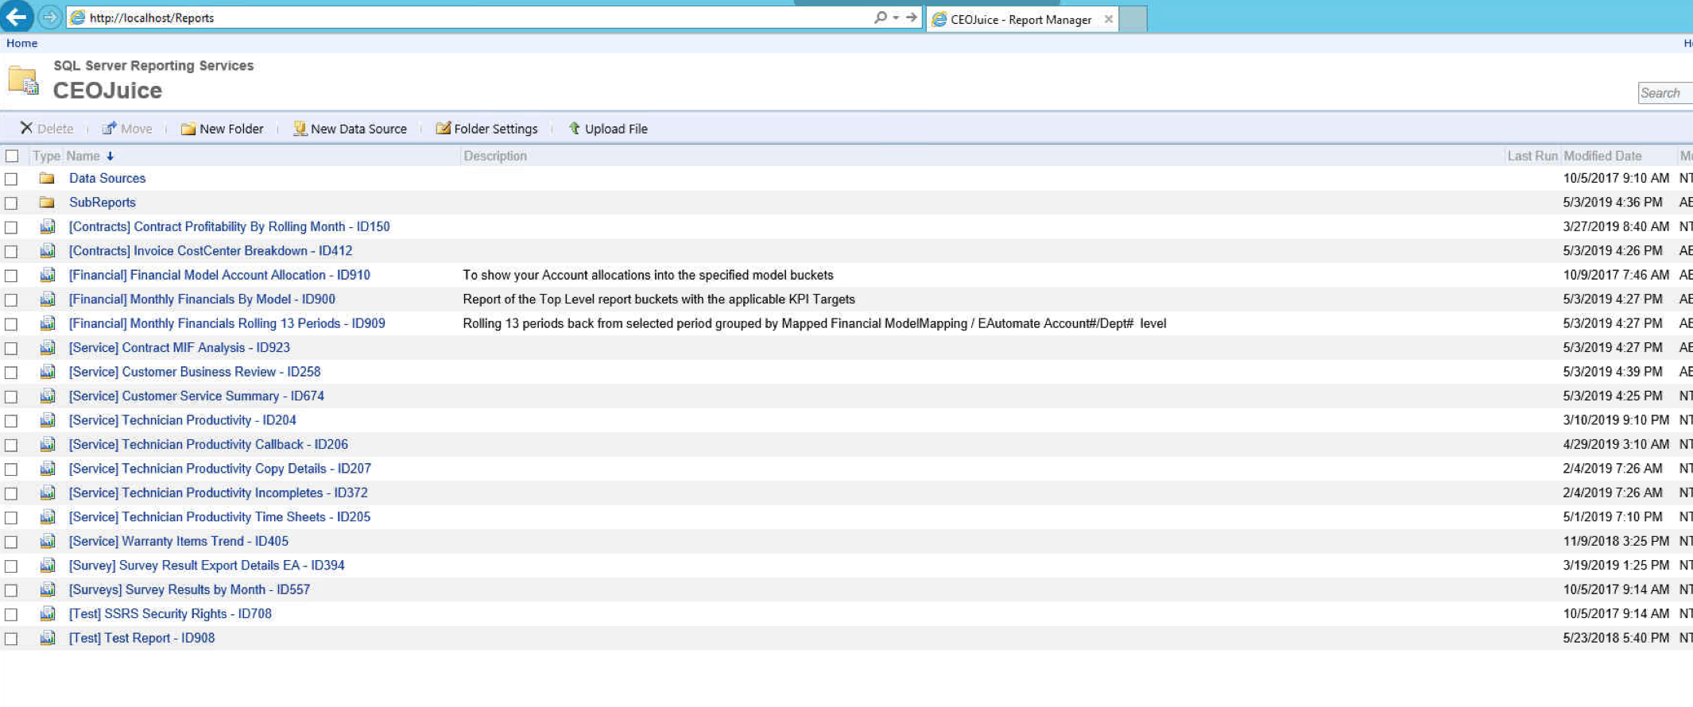The height and width of the screenshot is (707, 1693).
Task: Close the CEOJuice Report Manager tab
Action: pos(1108,19)
